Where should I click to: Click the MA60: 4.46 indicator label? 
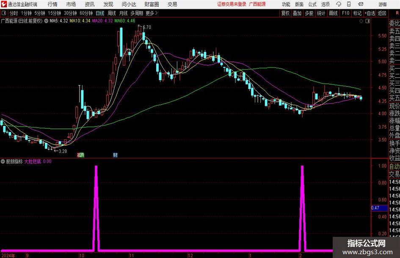coord(125,21)
